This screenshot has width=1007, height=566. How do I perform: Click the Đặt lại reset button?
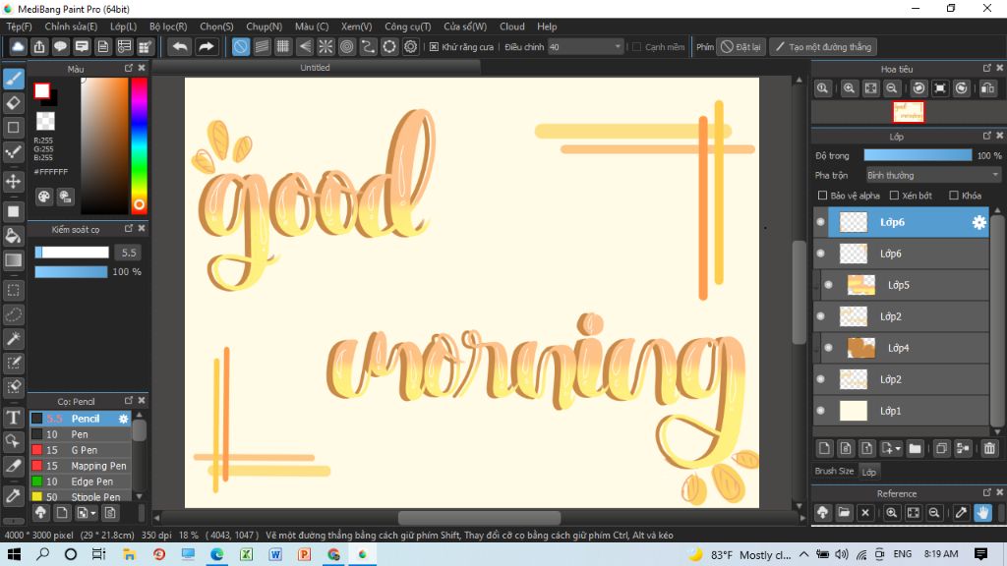point(741,47)
